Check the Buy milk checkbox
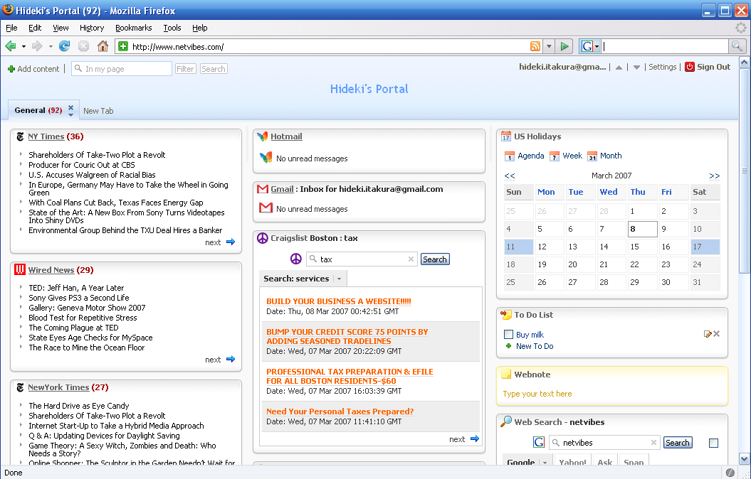The width and height of the screenshot is (751, 479). click(508, 335)
